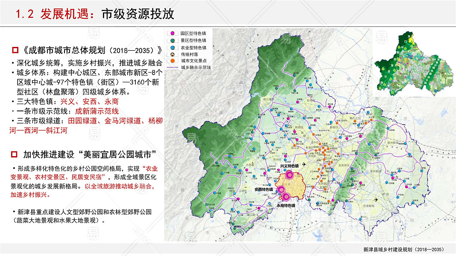The height and width of the screenshot is (256, 456).
Task: Click the red text 河—西河—斜江河
Action: pyautogui.click(x=38, y=130)
